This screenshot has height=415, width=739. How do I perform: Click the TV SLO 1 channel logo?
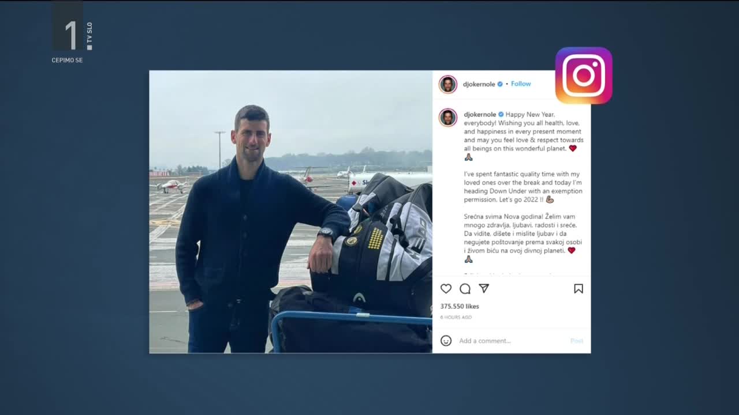click(72, 29)
